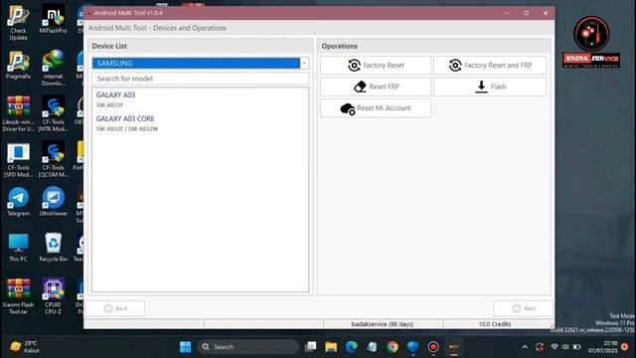636x358 pixels.
Task: Open Task View from the taskbar
Action: click(311, 347)
